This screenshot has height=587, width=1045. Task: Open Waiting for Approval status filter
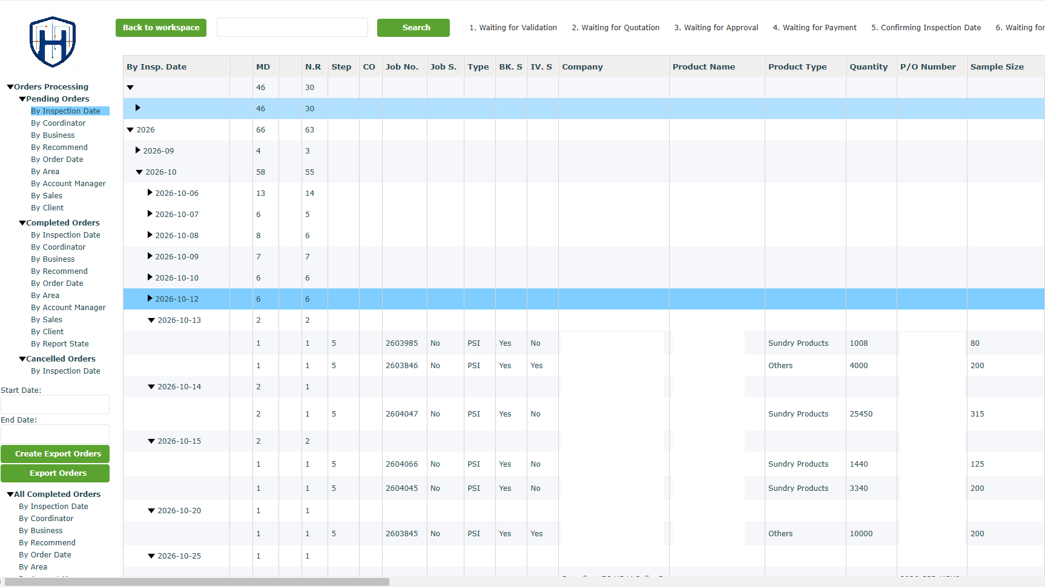716,28
